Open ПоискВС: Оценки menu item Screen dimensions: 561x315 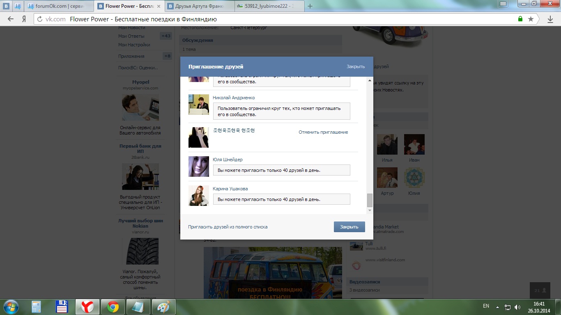pyautogui.click(x=138, y=68)
